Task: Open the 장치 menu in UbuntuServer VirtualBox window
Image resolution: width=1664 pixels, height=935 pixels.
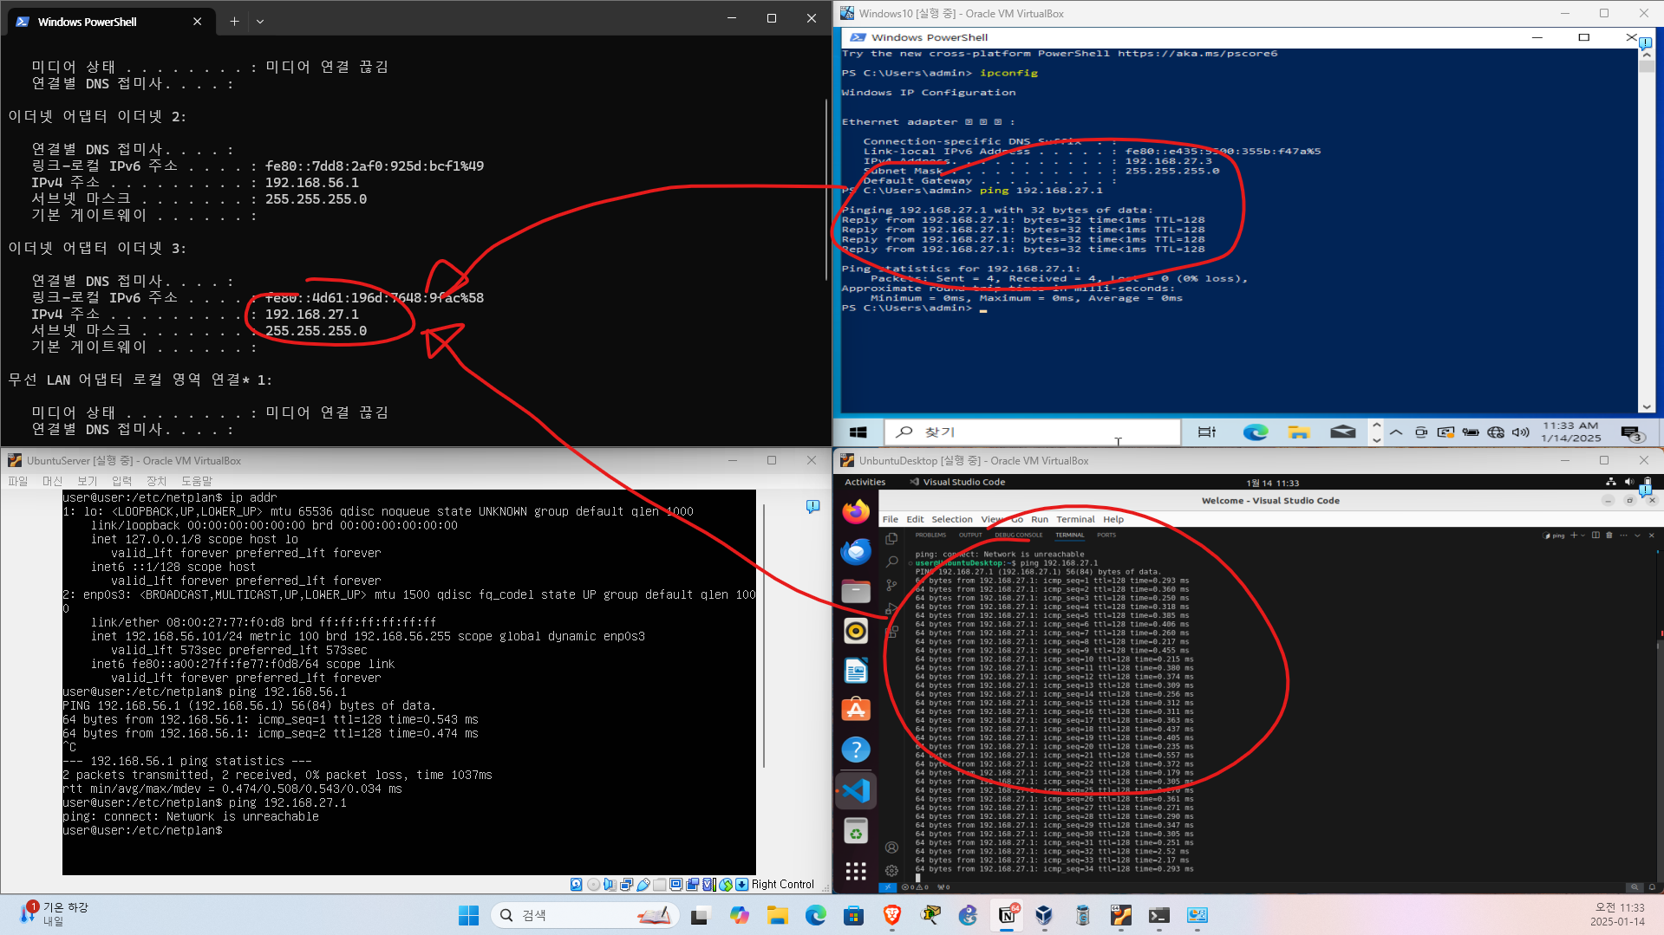Action: [x=156, y=481]
